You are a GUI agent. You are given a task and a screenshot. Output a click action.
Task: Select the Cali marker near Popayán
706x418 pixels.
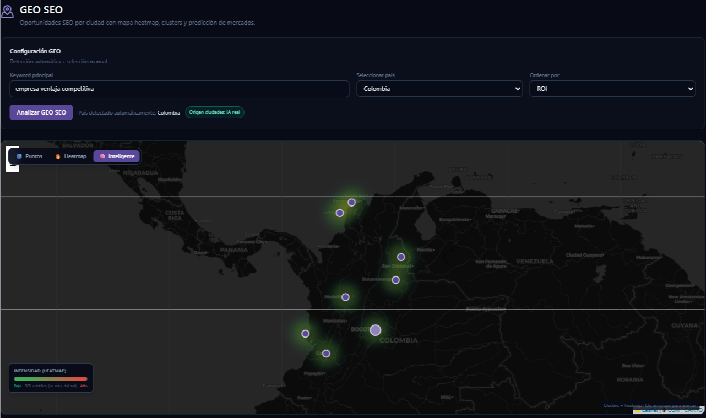click(x=326, y=354)
